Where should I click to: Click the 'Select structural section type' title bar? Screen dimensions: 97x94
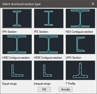pos(46,4)
